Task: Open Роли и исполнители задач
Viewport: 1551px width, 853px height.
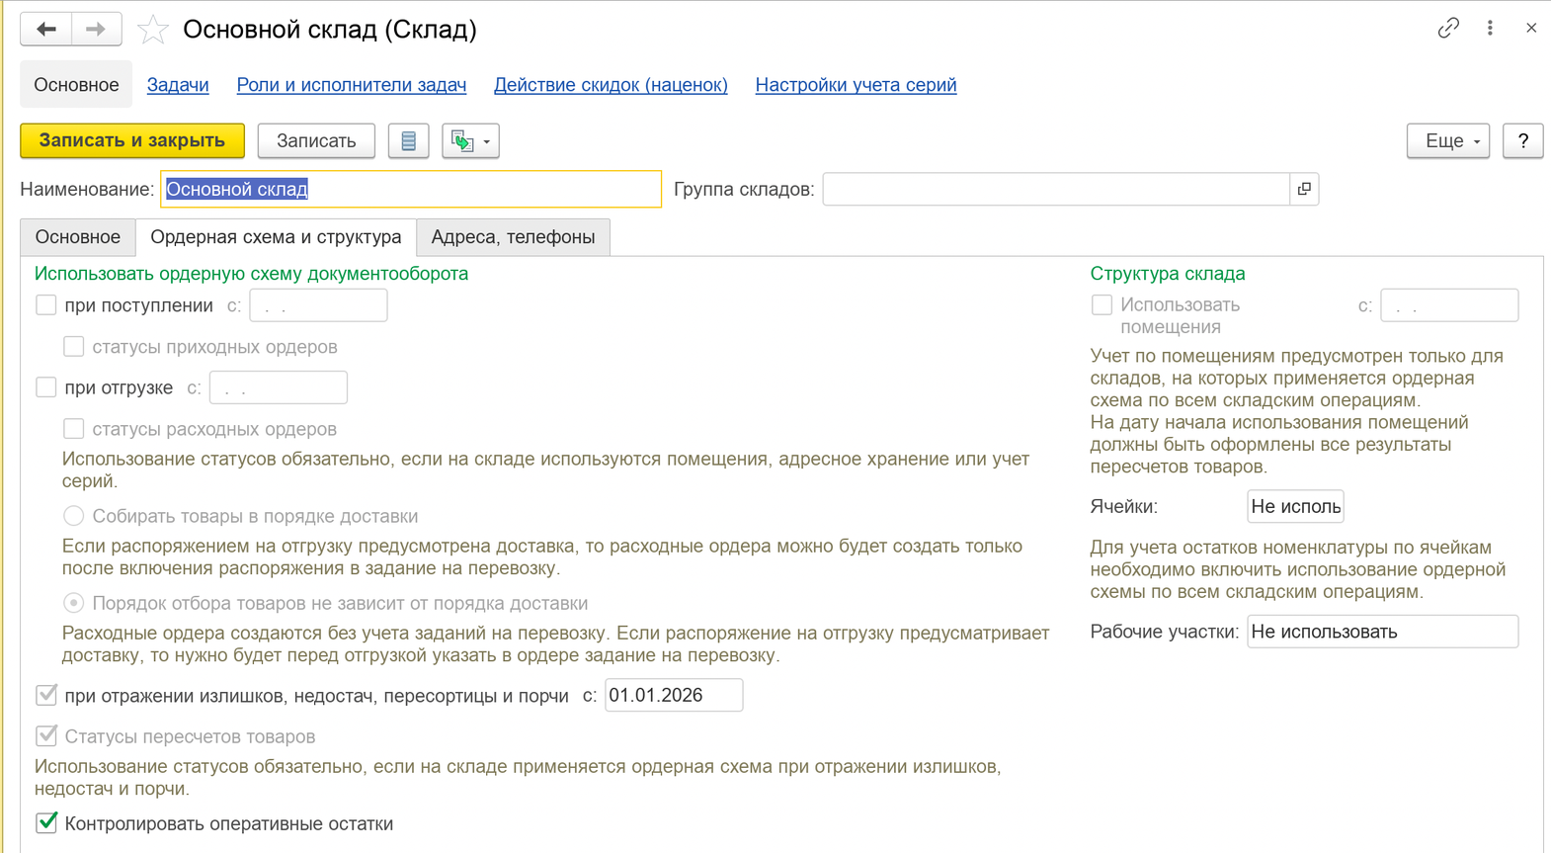Action: [x=352, y=85]
